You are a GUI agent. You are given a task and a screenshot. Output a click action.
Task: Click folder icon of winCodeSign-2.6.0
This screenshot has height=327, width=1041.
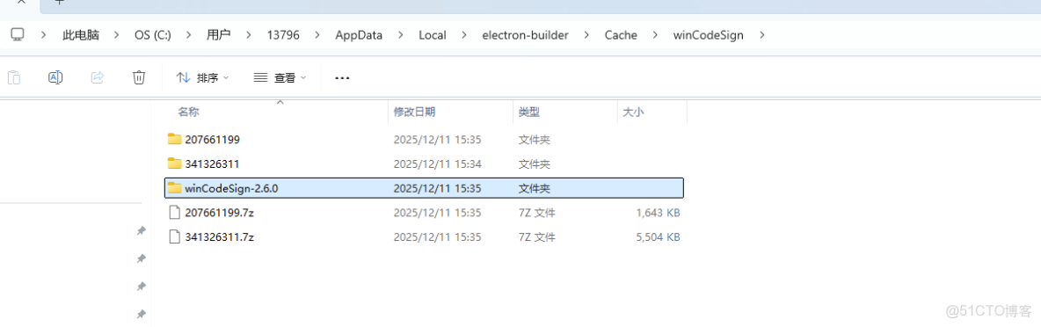[x=175, y=188]
